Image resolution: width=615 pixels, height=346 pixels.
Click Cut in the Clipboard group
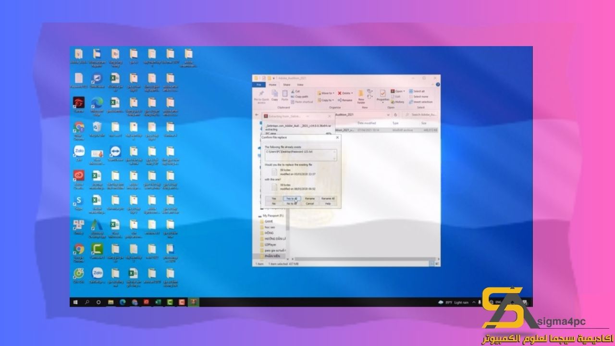pos(295,91)
